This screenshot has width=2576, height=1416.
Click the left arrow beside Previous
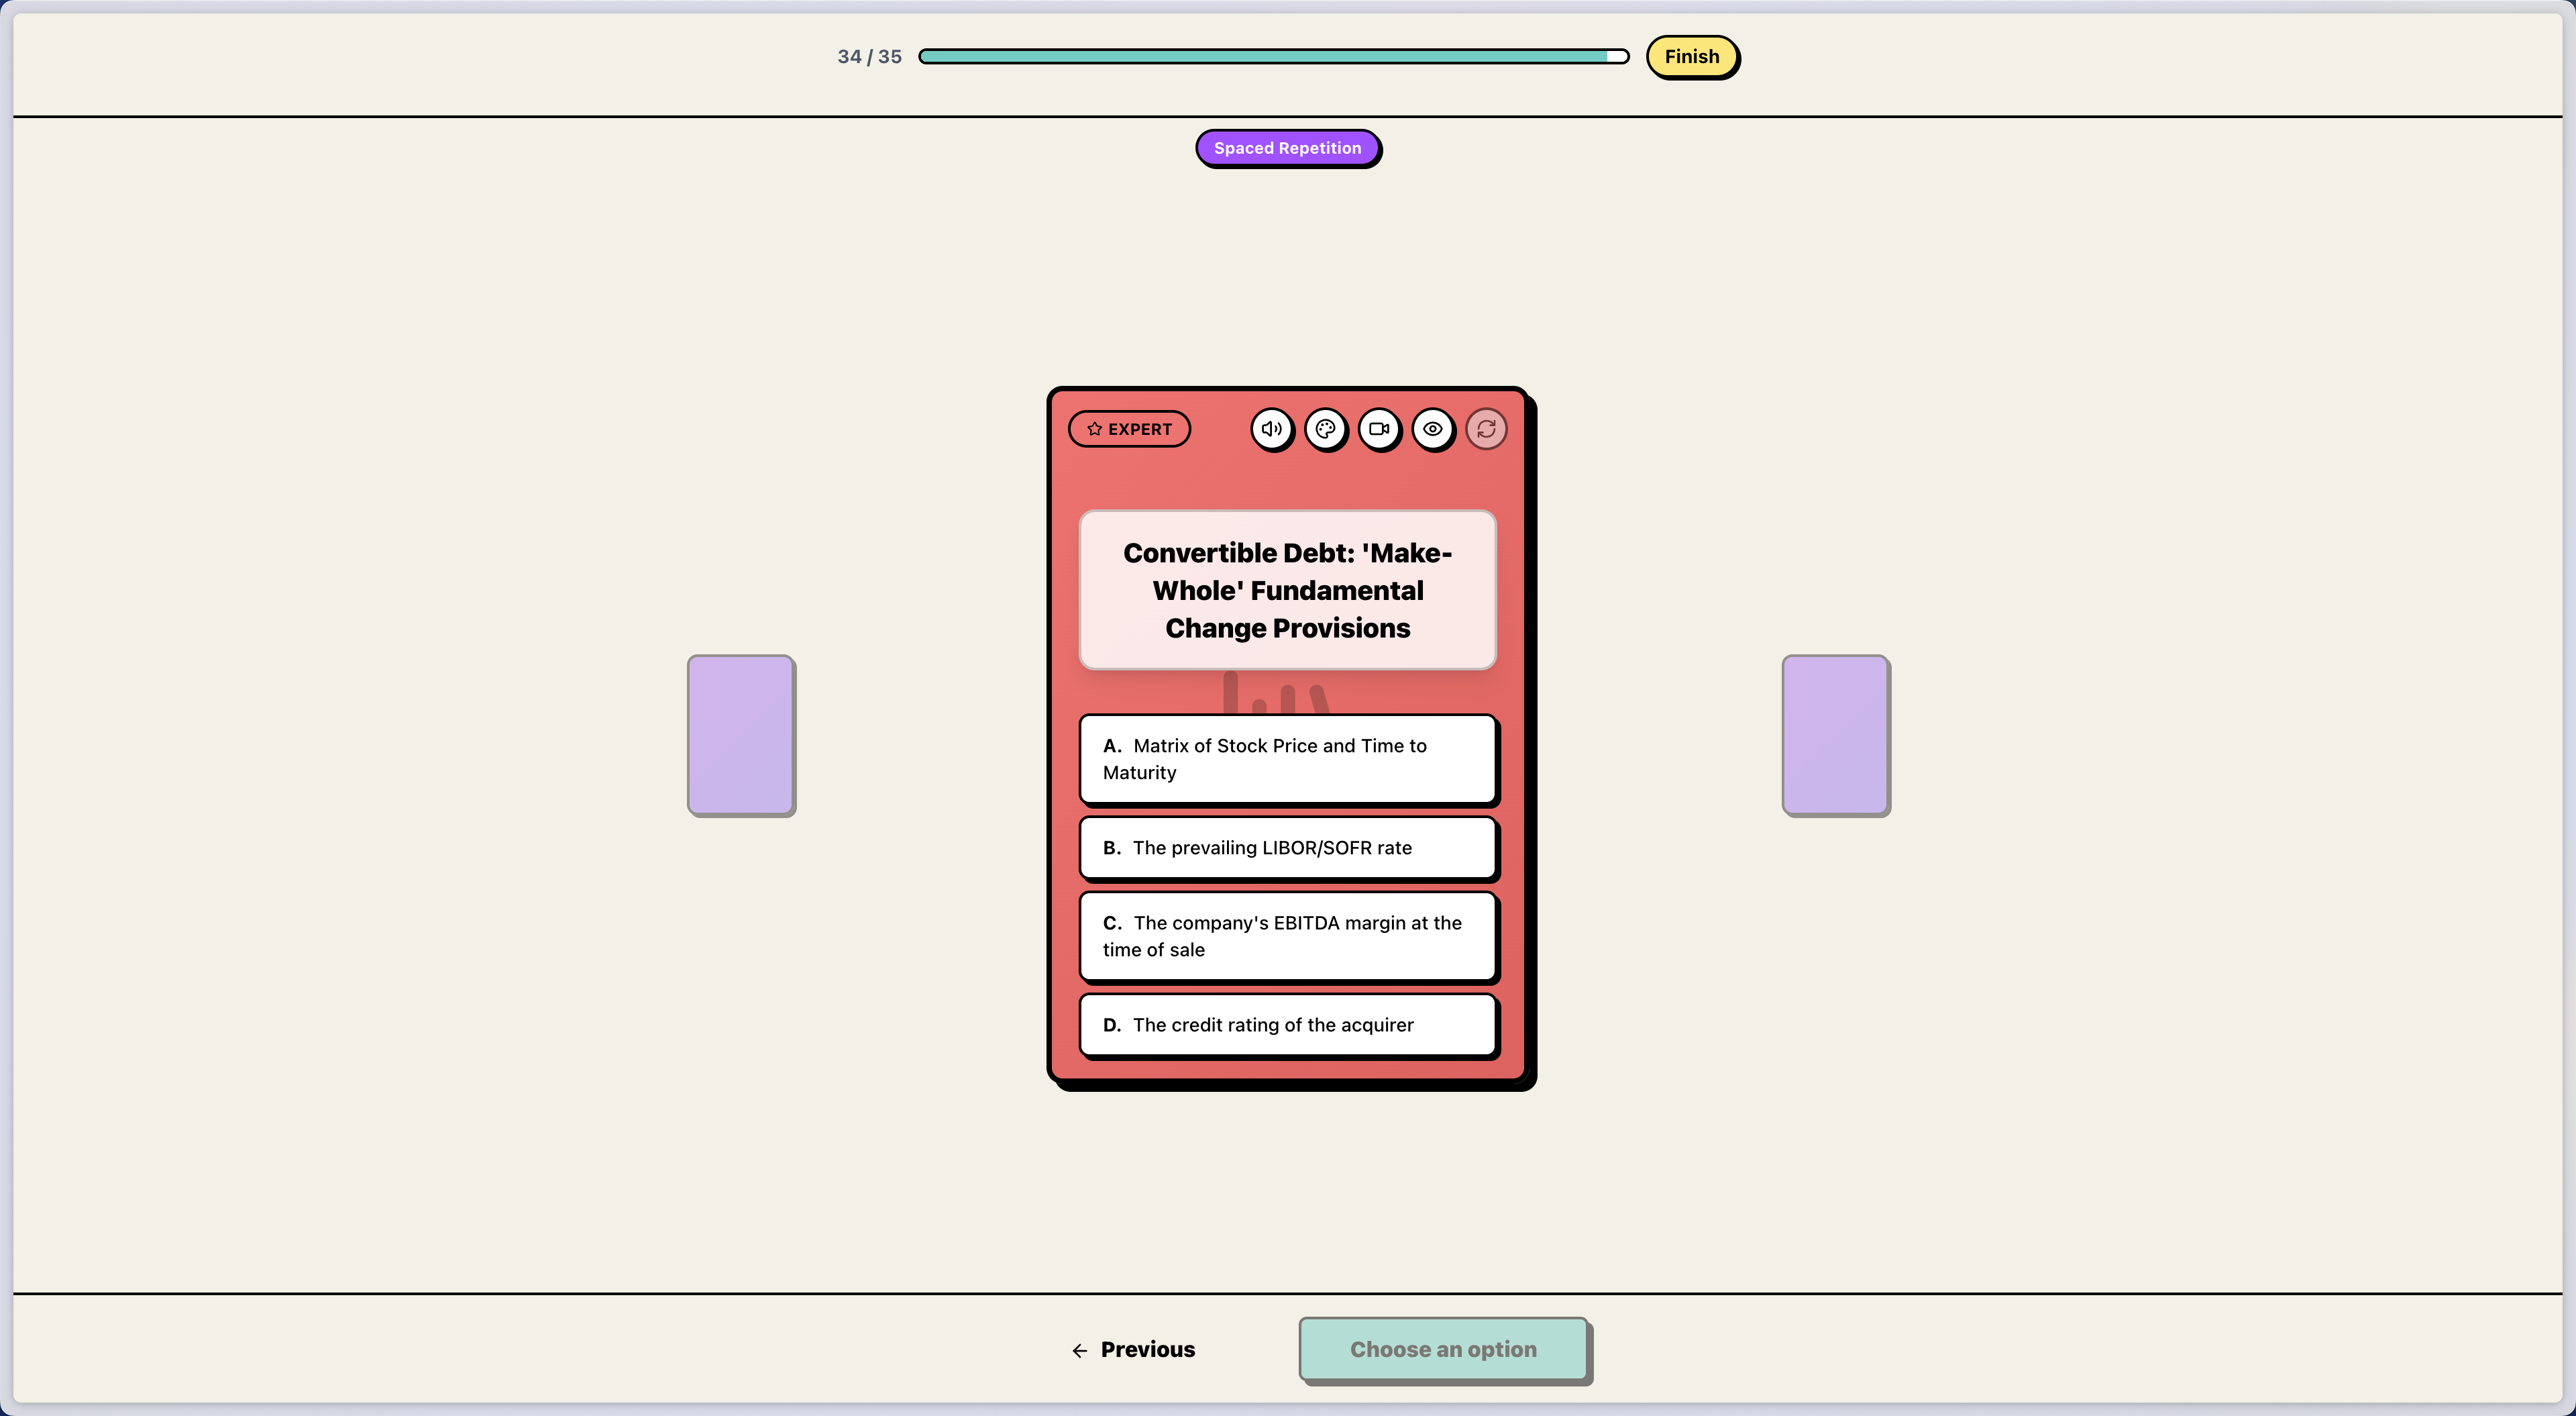point(1080,1351)
